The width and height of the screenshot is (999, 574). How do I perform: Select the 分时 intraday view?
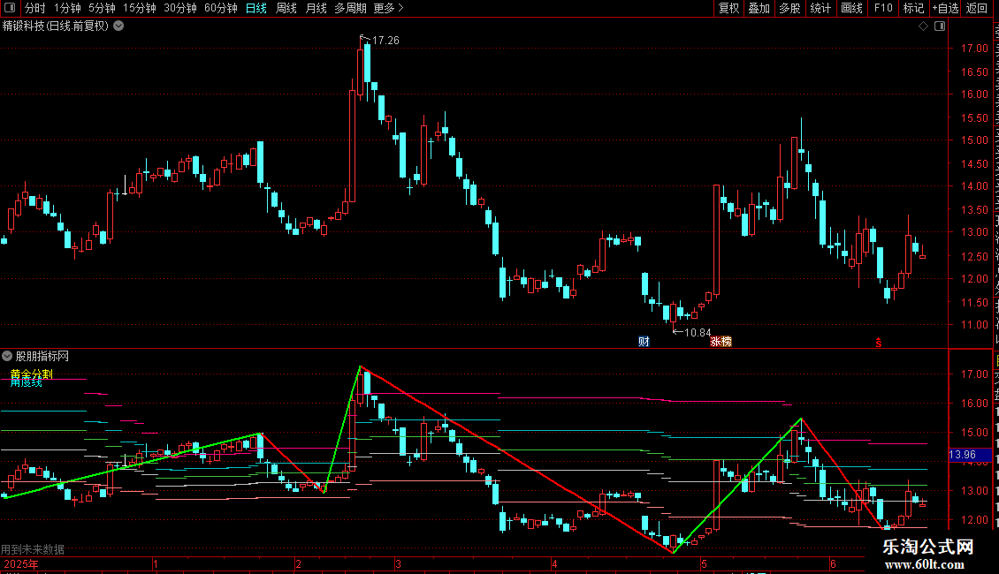(35, 8)
